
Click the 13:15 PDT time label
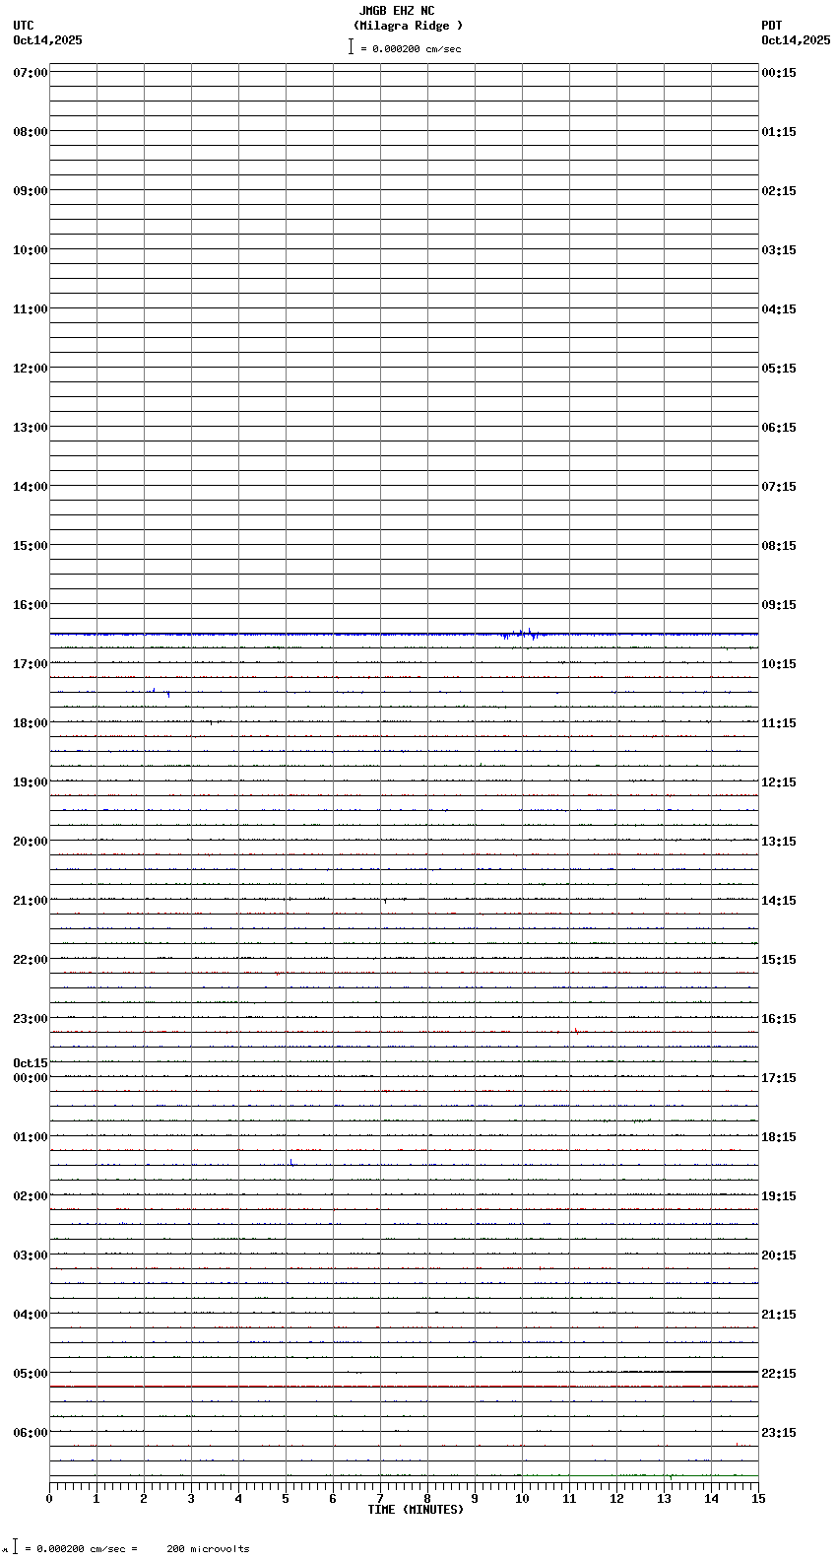[779, 842]
